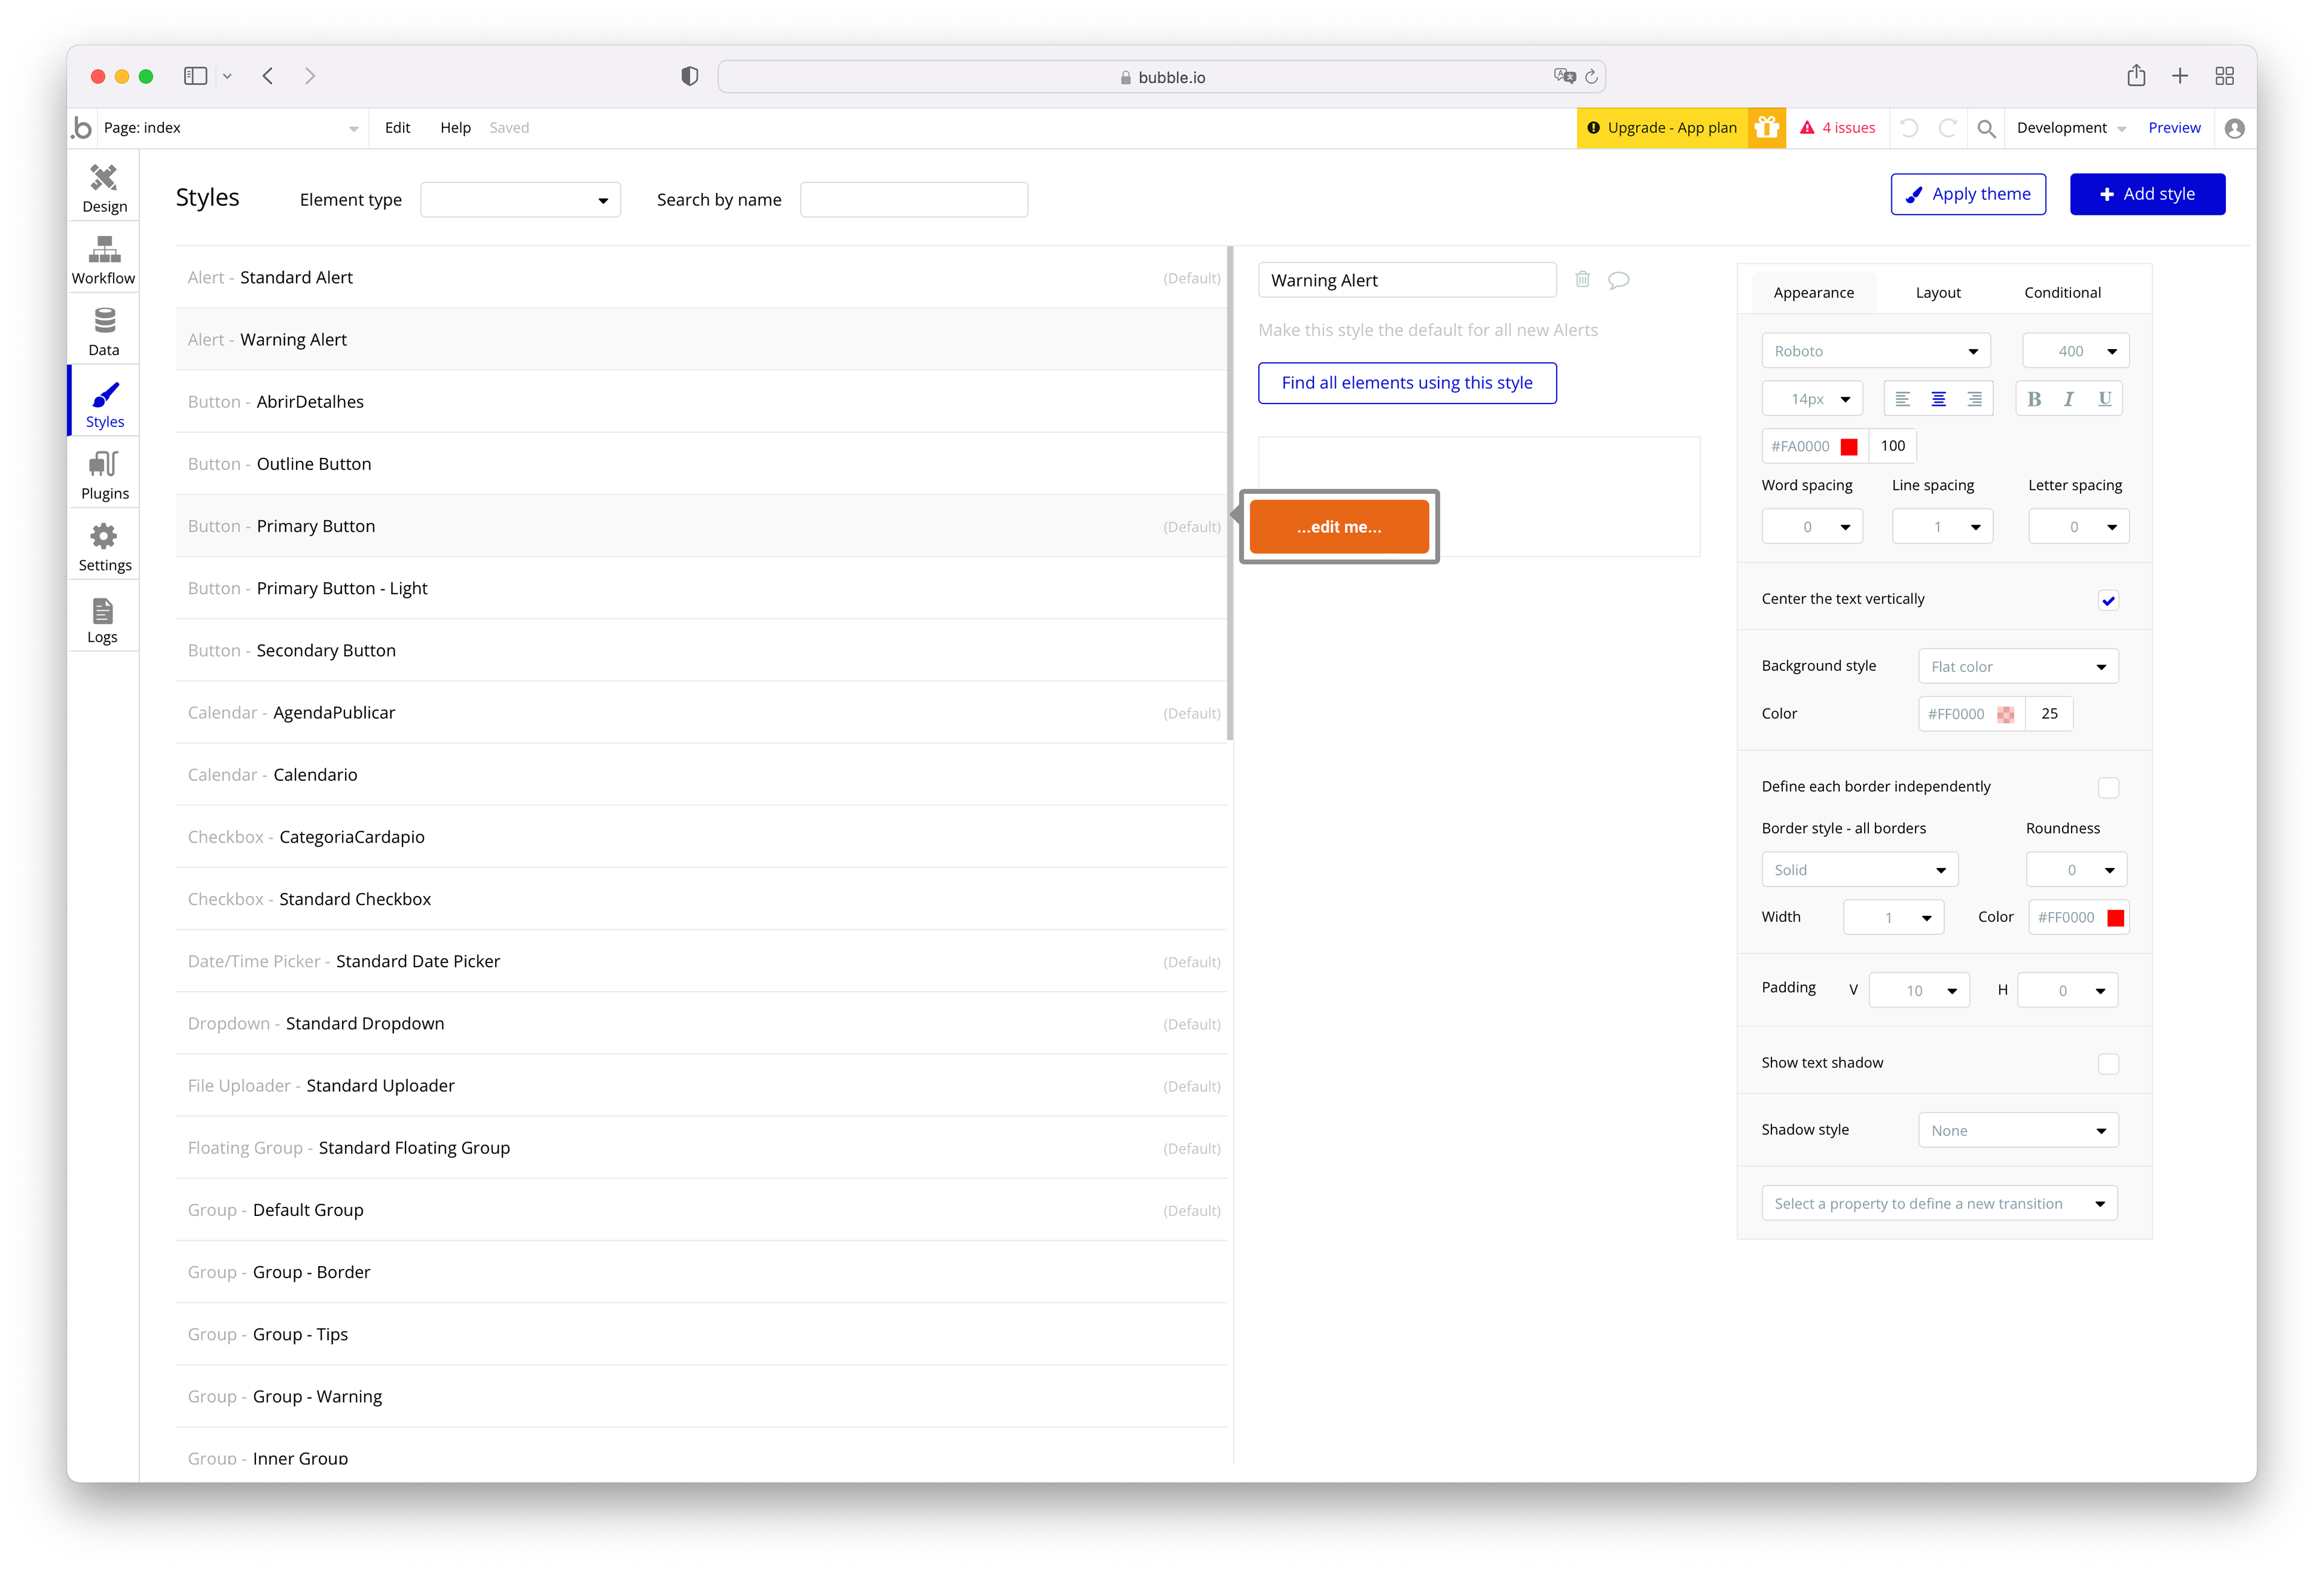Open the 4 issues indicator

tap(1838, 128)
